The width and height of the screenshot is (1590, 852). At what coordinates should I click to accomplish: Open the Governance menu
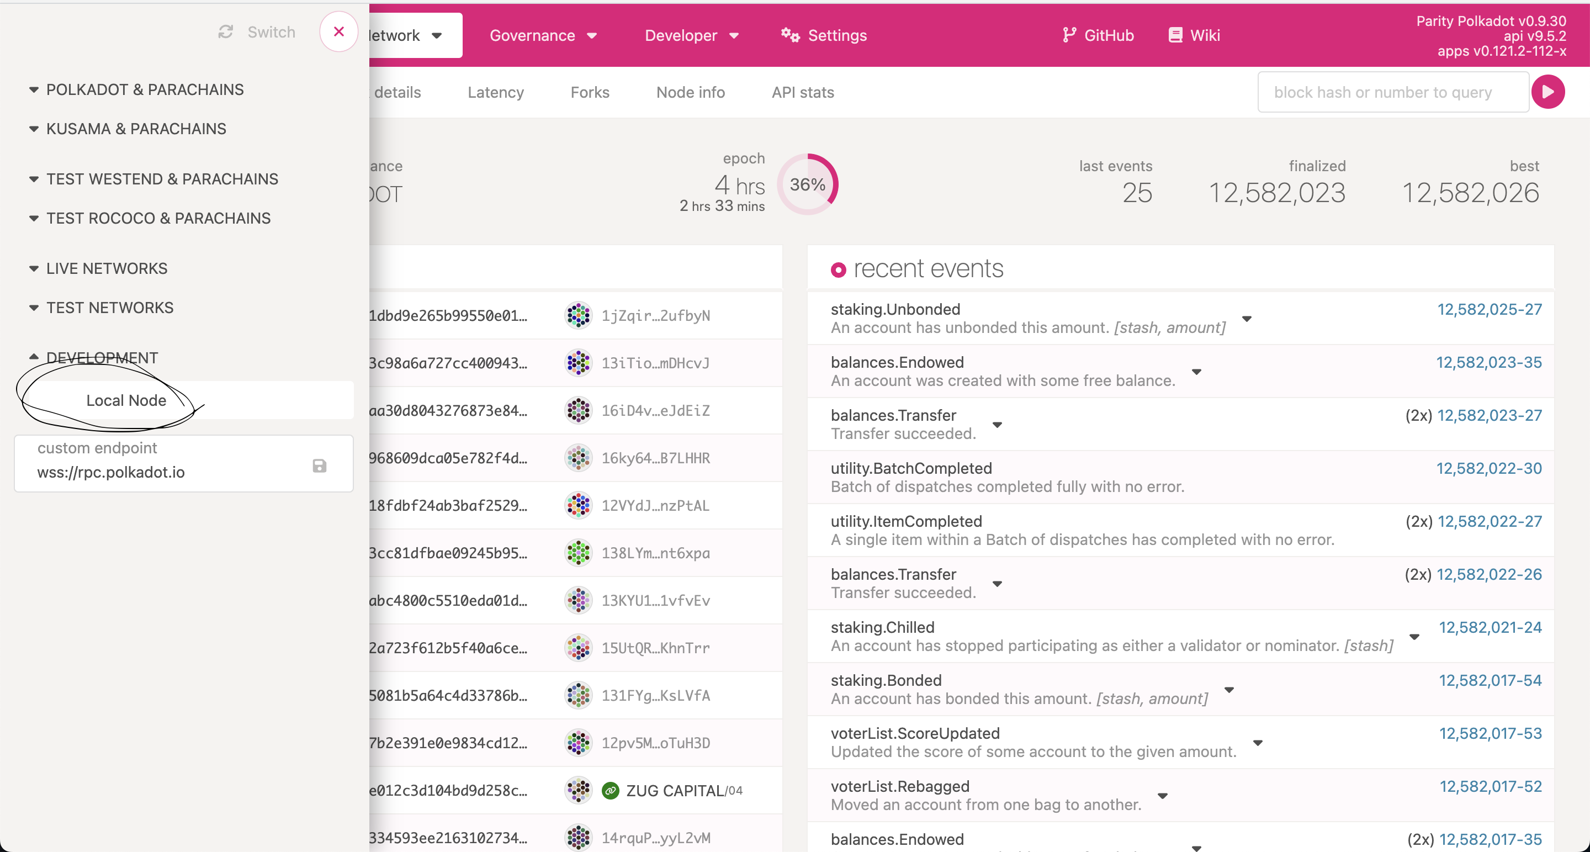point(543,36)
